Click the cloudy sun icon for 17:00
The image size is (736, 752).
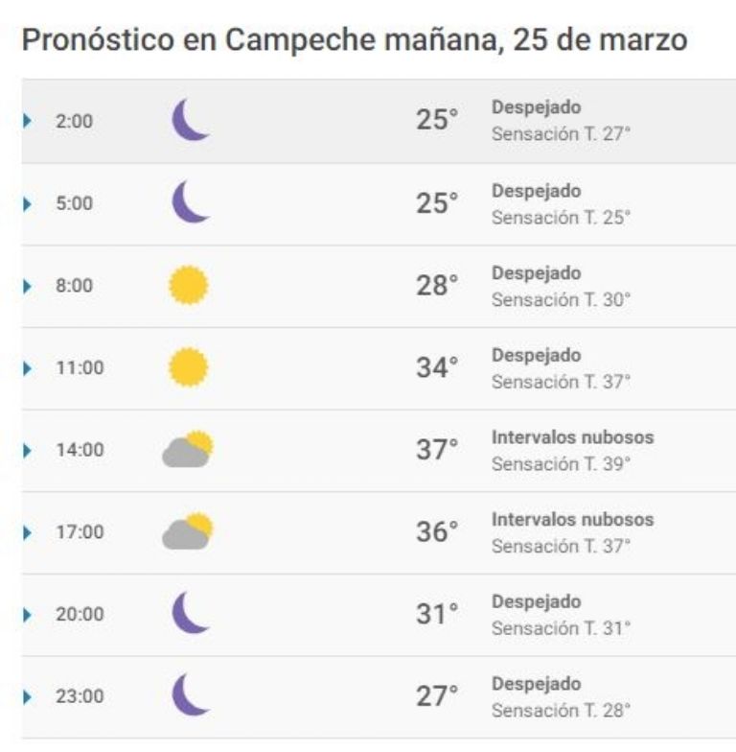188,531
